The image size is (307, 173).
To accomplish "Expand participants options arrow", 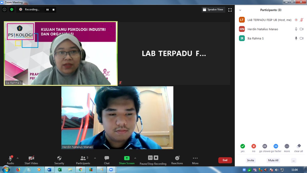I will click(95, 158).
